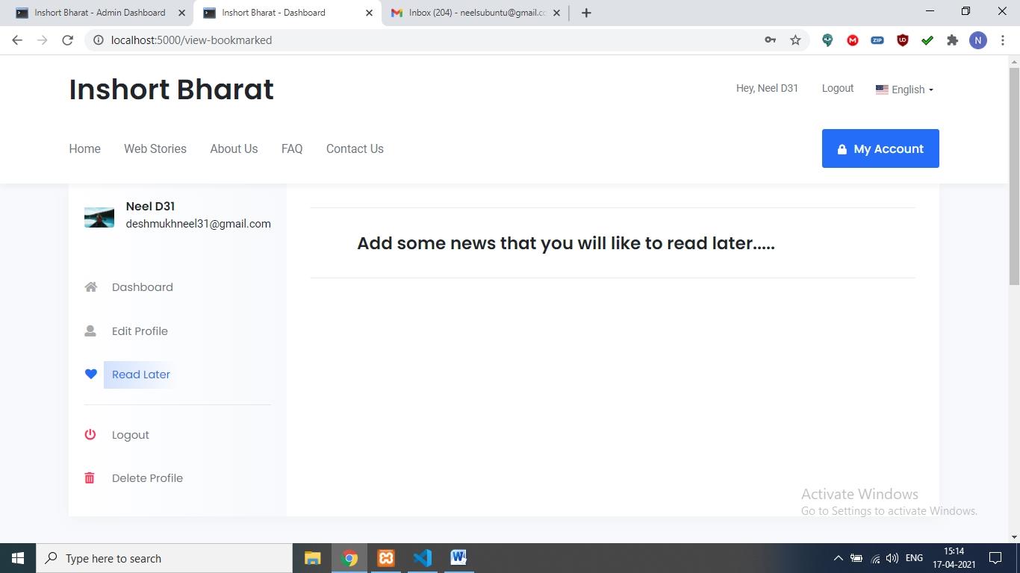Click Delete Profile in the sidebar

(147, 478)
